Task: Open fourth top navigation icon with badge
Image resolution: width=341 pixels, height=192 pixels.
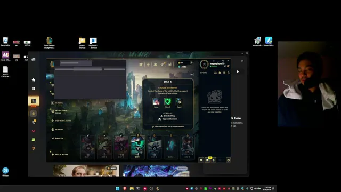Action: pos(163,64)
